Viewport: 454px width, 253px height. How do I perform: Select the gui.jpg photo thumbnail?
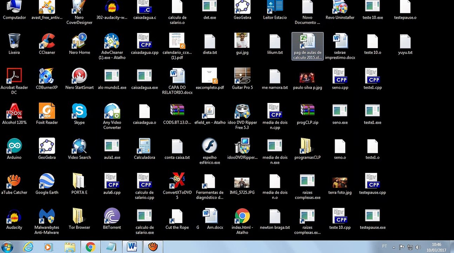(242, 44)
